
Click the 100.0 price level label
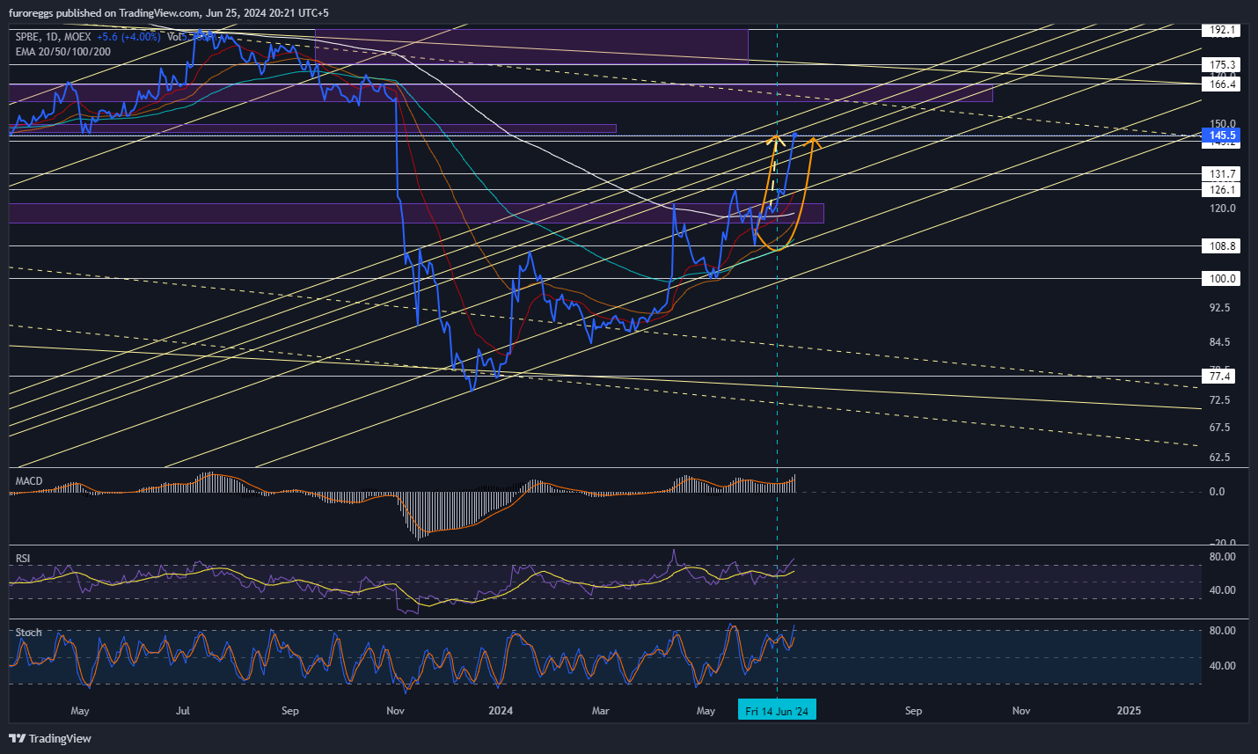click(x=1222, y=279)
